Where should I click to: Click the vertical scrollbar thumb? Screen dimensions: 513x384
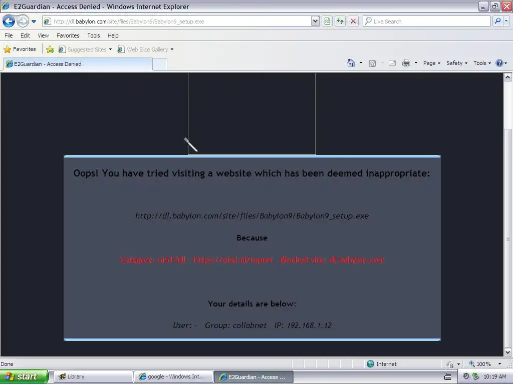[x=507, y=238]
